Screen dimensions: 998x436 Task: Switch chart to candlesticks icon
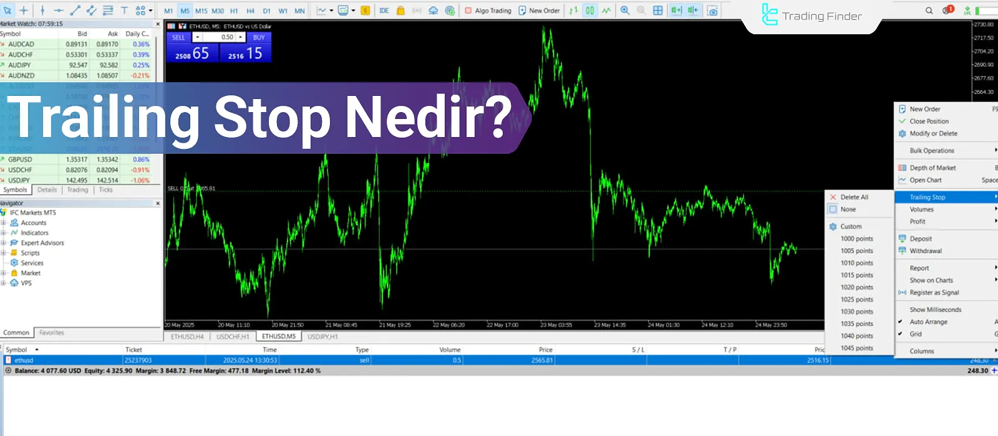pyautogui.click(x=590, y=10)
